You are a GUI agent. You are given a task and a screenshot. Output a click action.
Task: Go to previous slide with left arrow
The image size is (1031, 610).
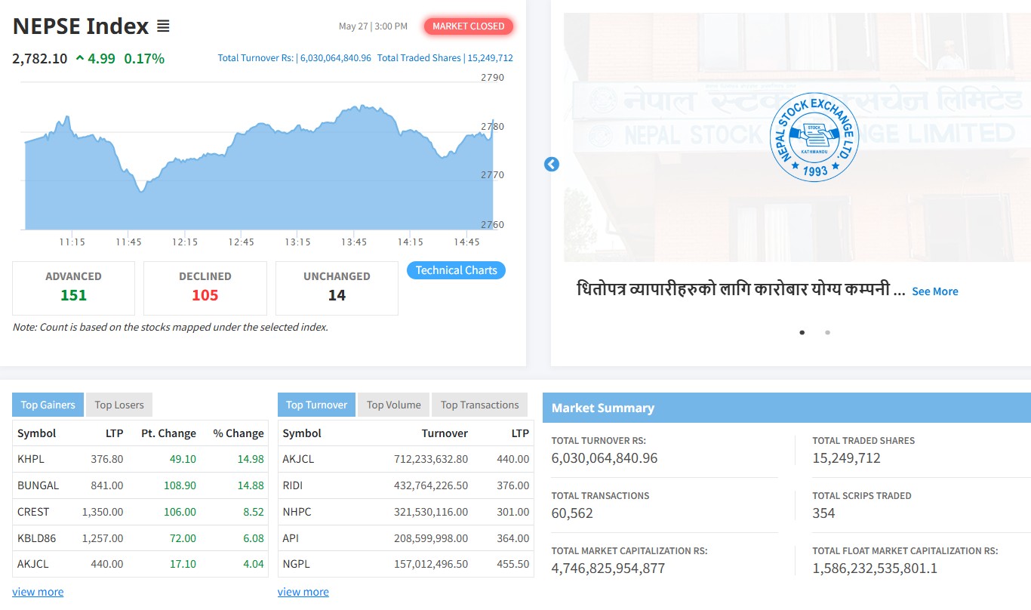(552, 164)
